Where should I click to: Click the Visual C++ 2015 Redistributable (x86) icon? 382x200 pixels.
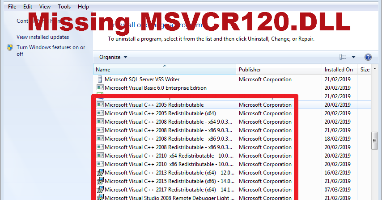pyautogui.click(x=100, y=181)
